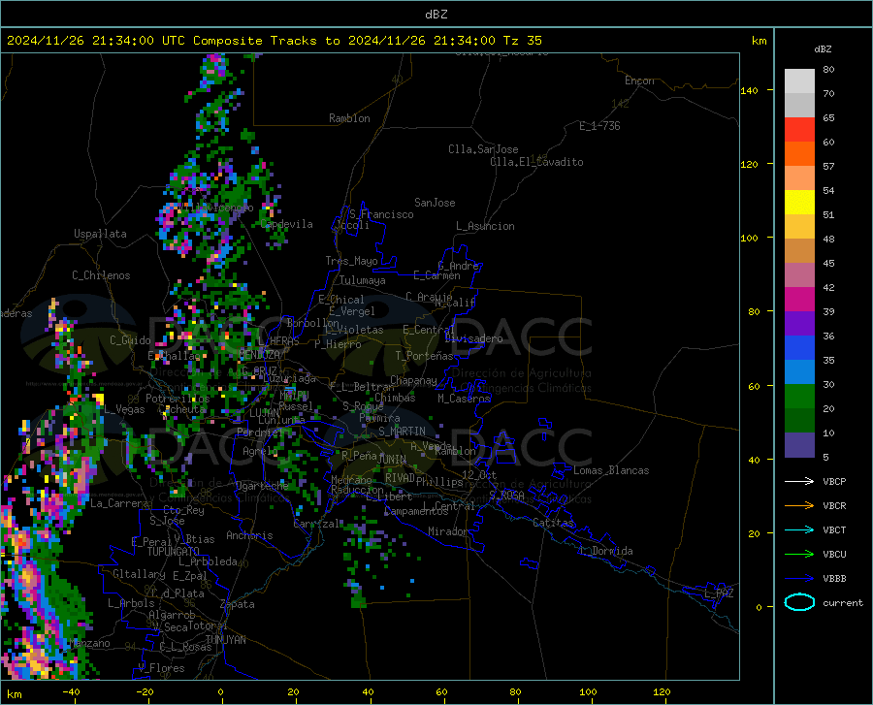The height and width of the screenshot is (705, 873).
Task: Click the 'Clla.El_Cavadito' map label
Action: click(x=536, y=162)
